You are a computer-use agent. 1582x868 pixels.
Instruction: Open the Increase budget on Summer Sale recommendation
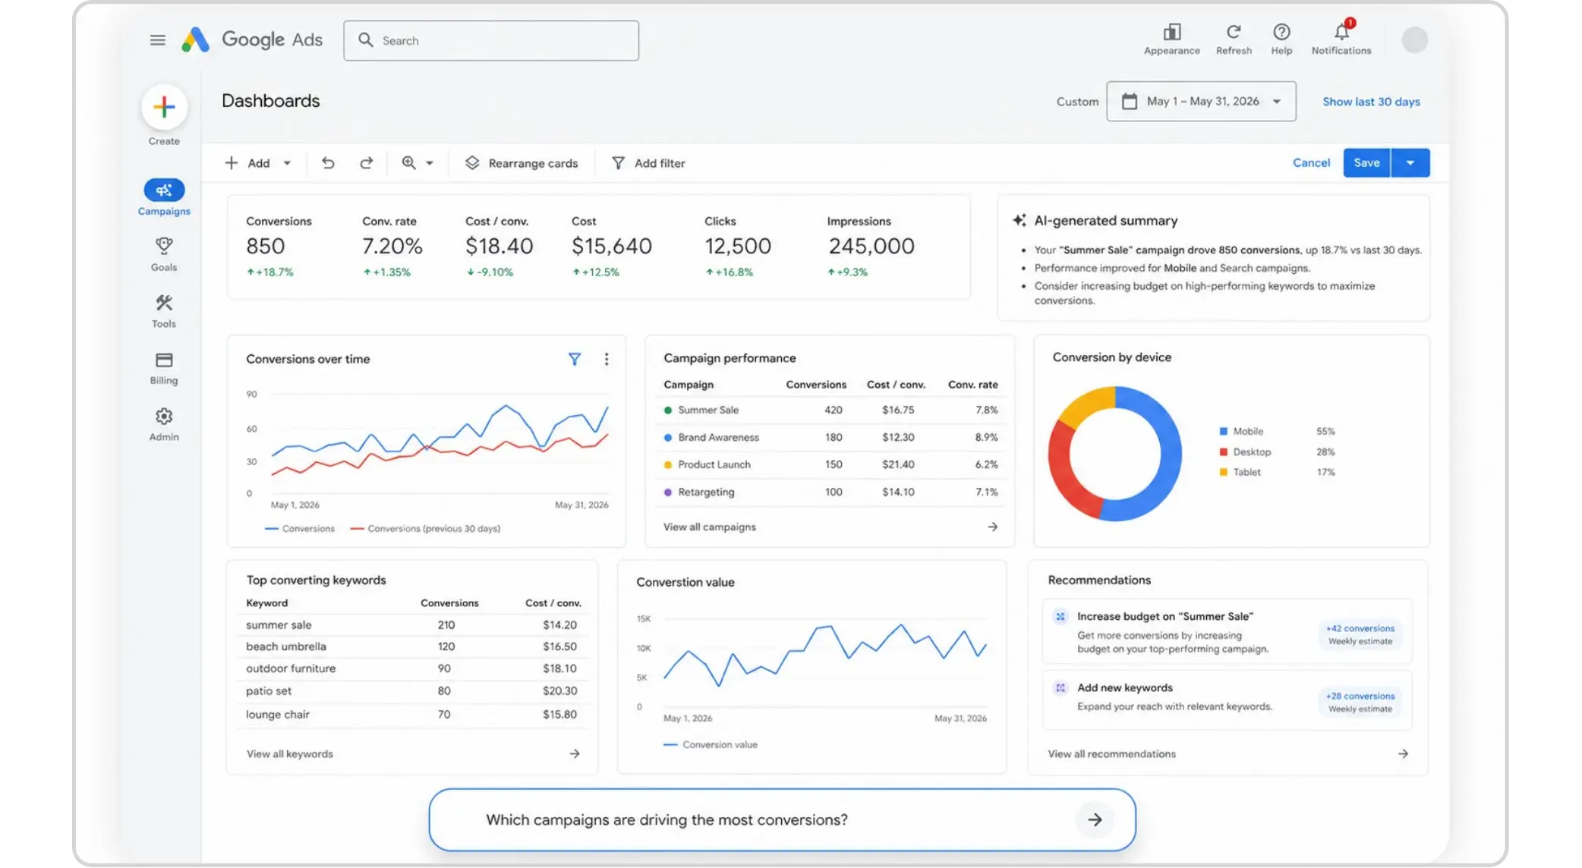(1227, 632)
